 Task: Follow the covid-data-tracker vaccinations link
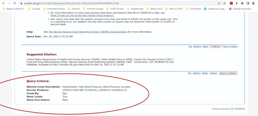(x=82, y=15)
